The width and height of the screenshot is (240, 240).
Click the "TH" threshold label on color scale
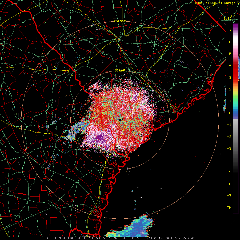(x=229, y=207)
